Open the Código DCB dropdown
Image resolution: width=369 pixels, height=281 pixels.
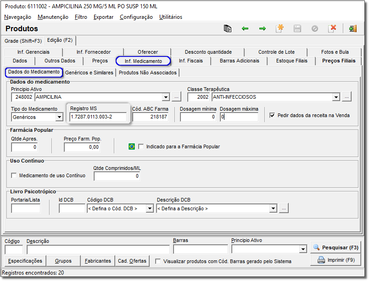click(x=150, y=208)
